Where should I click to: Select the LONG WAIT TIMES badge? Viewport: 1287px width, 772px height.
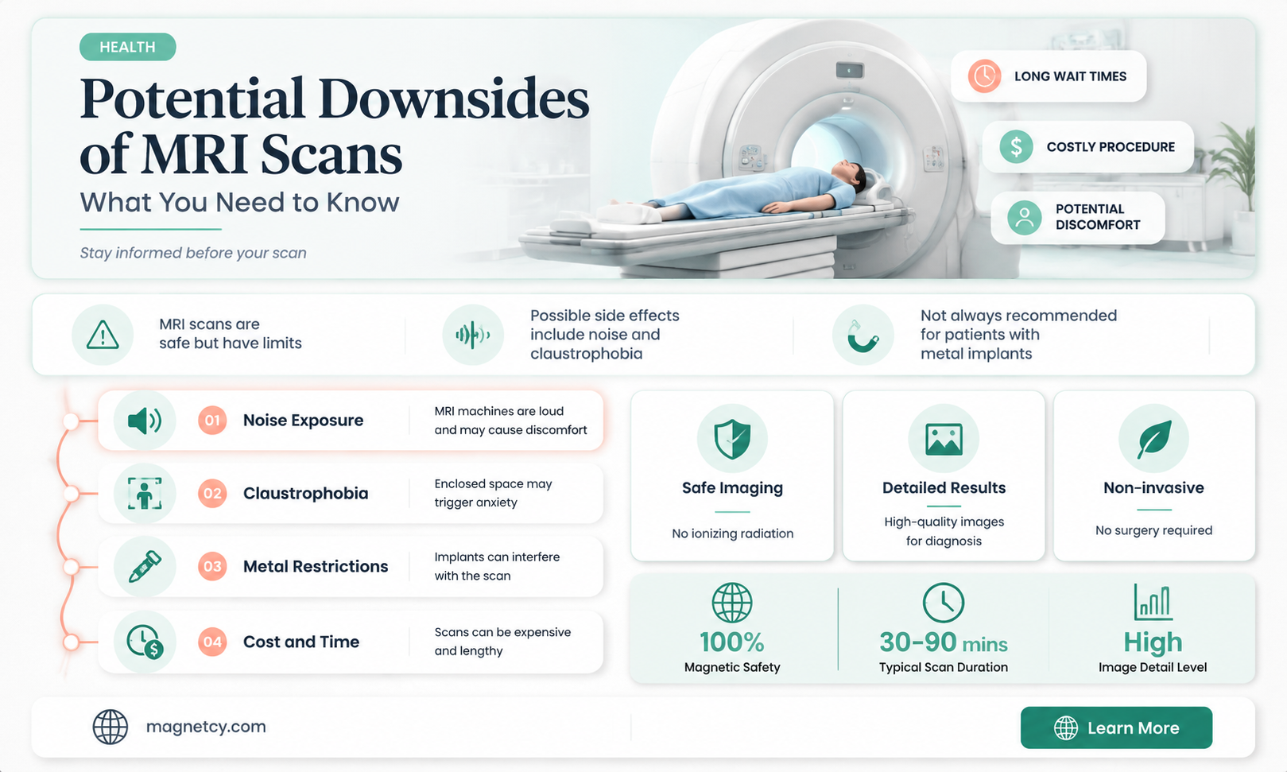pyautogui.click(x=1049, y=76)
